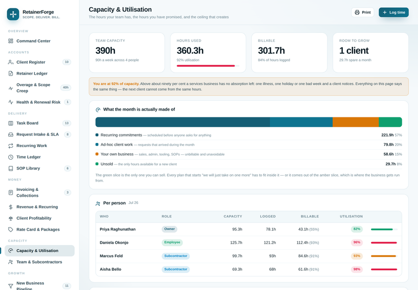Click the Time Ledger clock icon
The height and width of the screenshot is (290, 418).
(10, 157)
